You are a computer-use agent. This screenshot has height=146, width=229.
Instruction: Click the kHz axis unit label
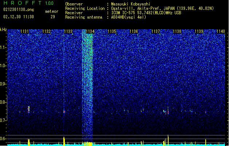3,30
